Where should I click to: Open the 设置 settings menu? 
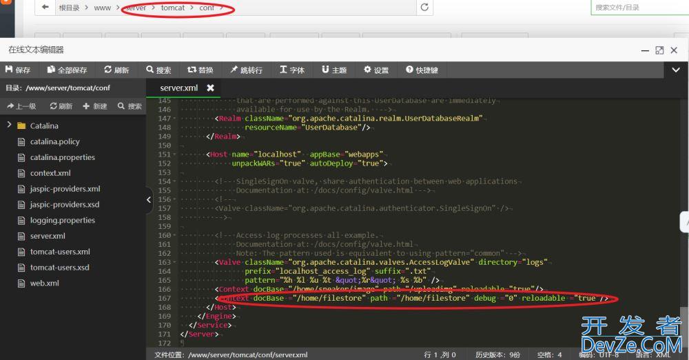click(x=376, y=70)
